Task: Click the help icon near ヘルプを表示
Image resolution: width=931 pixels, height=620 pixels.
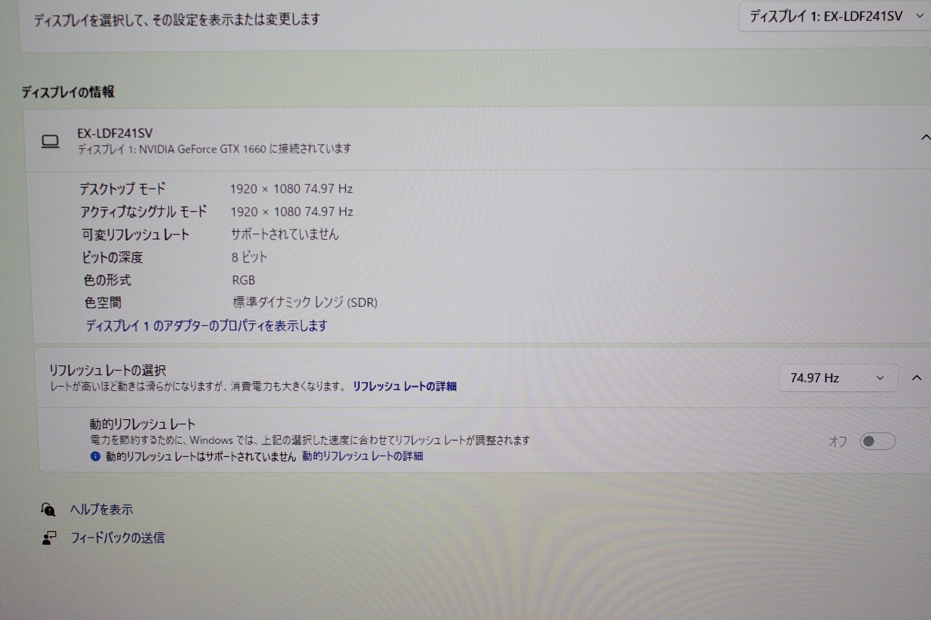Action: pyautogui.click(x=48, y=510)
